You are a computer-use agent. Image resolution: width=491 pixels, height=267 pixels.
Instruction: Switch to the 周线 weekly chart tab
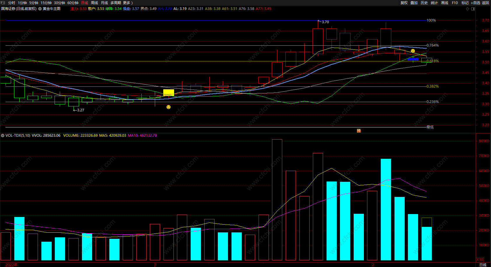coord(94,3)
